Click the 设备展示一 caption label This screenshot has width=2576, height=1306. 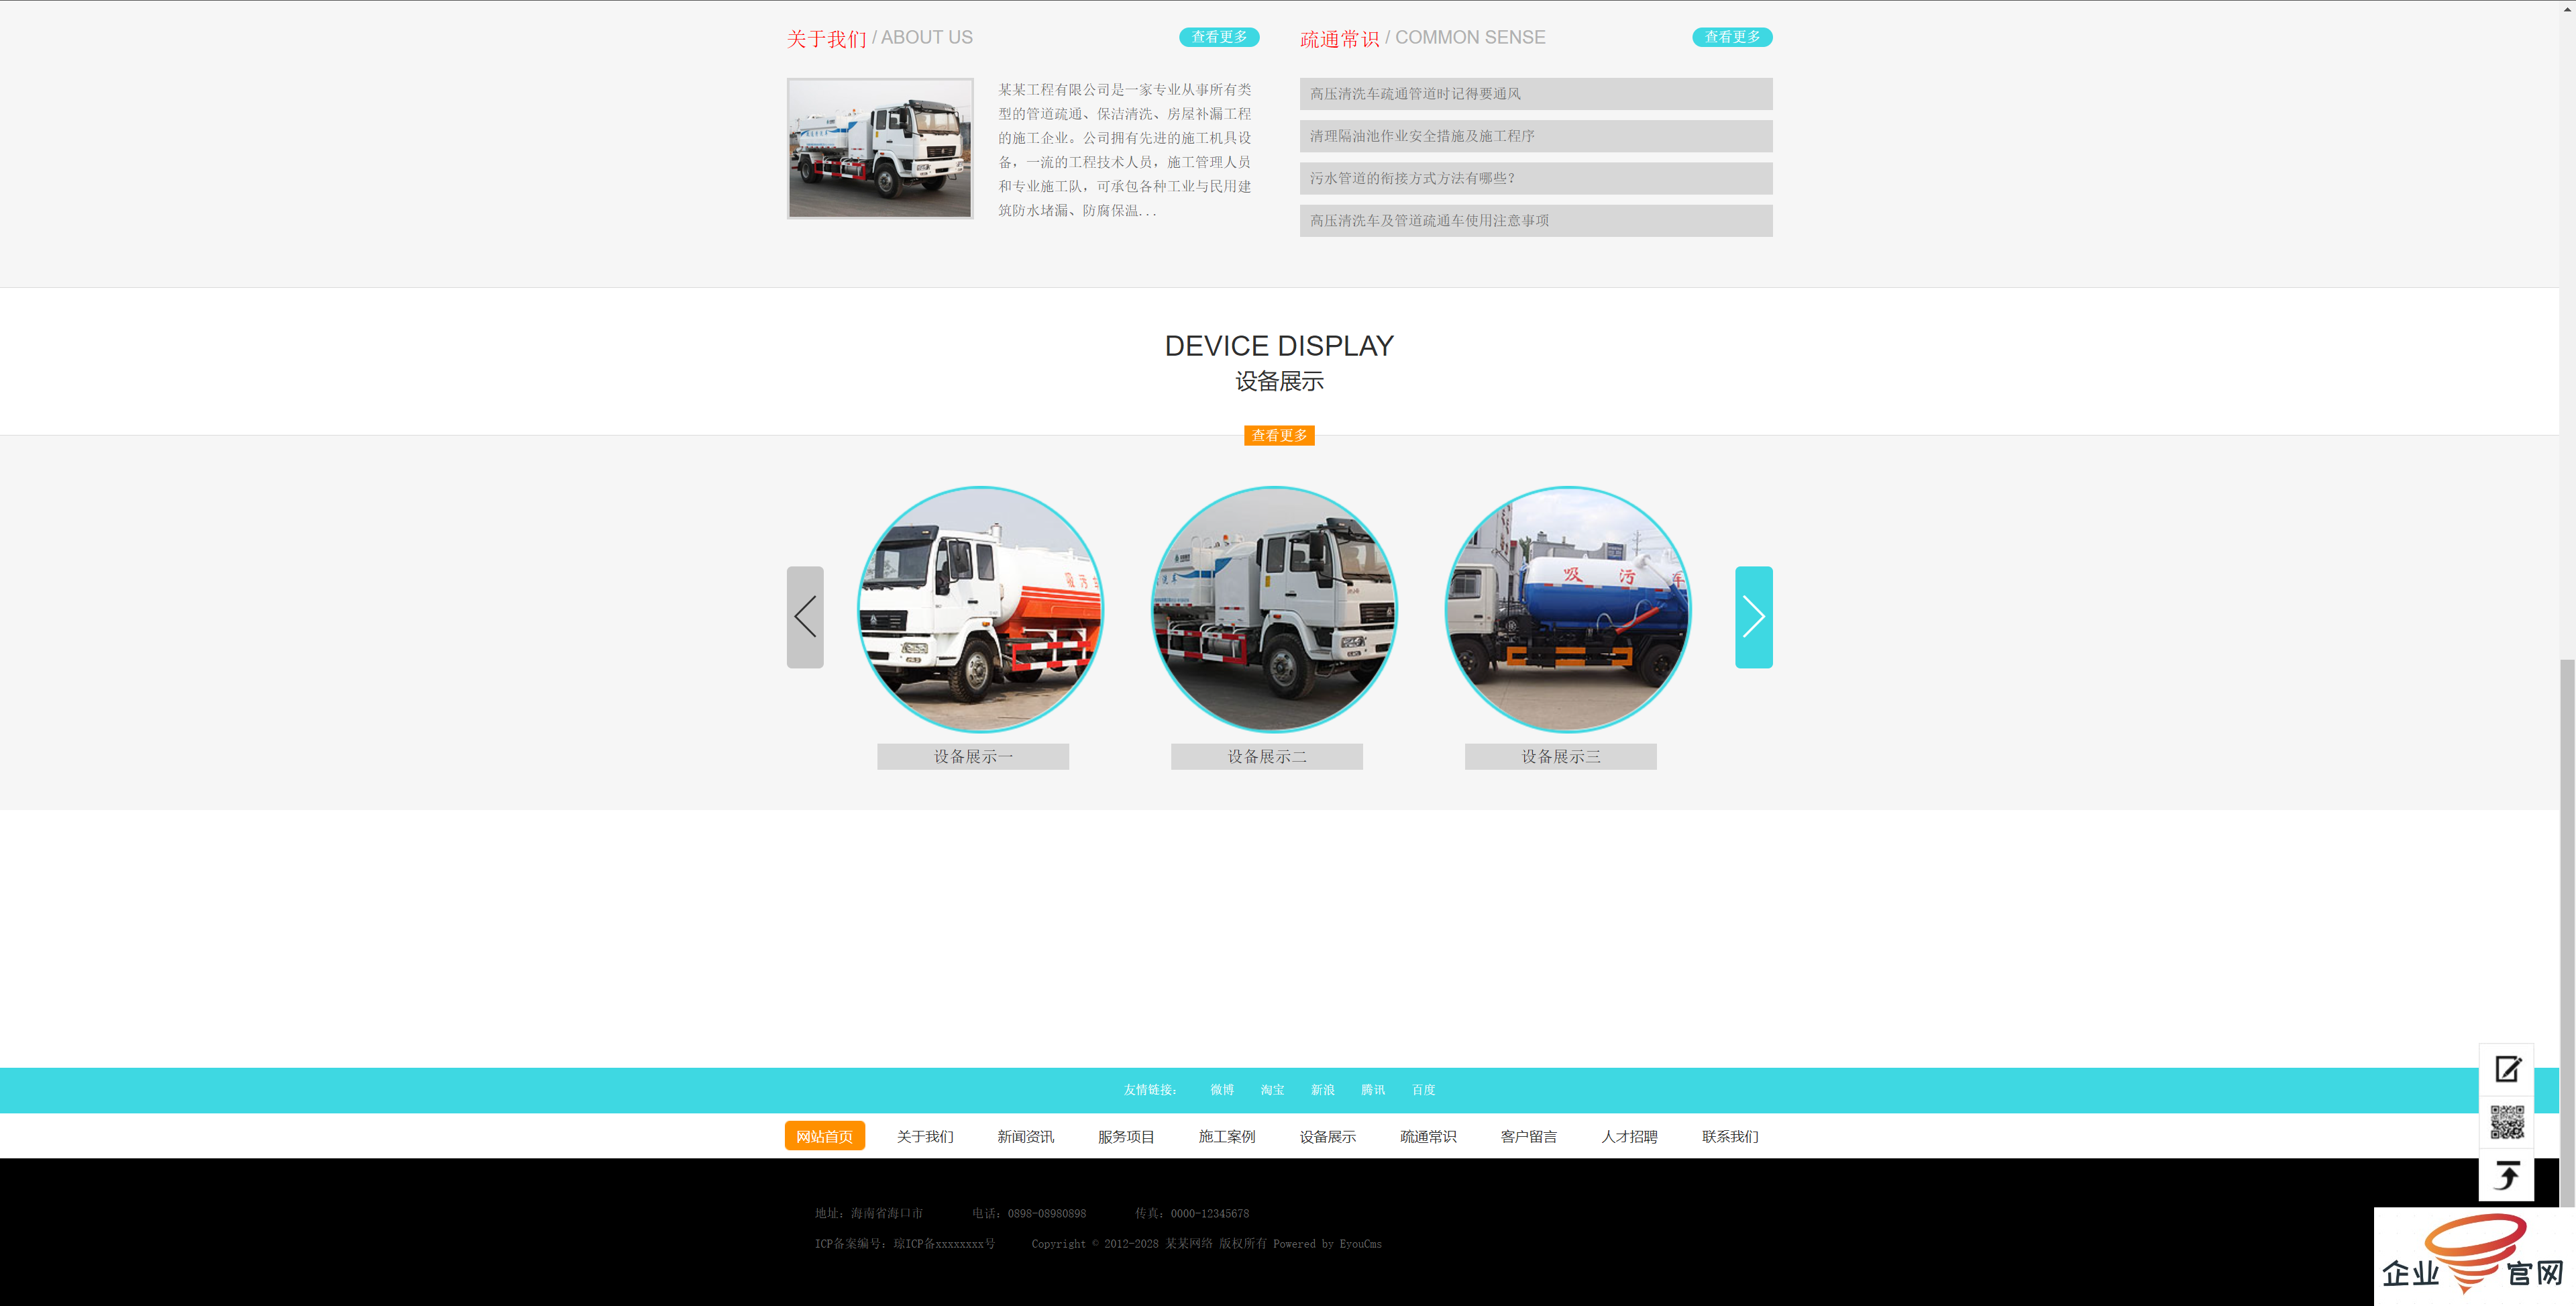pos(973,756)
